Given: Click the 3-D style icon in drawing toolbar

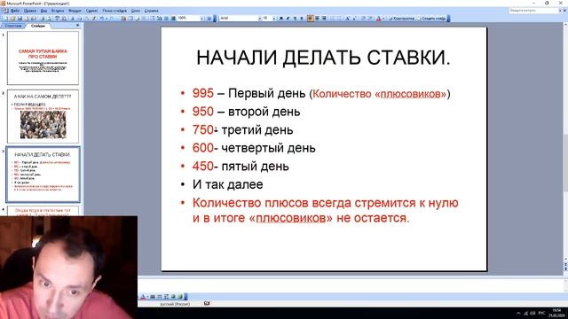Looking at the screenshot, I should pyautogui.click(x=180, y=297).
